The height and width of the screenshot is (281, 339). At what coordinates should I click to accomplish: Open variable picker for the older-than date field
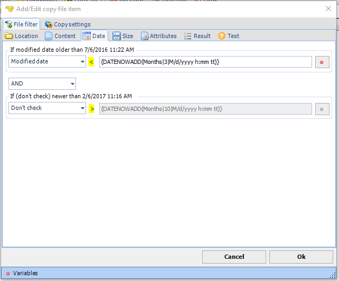coord(322,62)
